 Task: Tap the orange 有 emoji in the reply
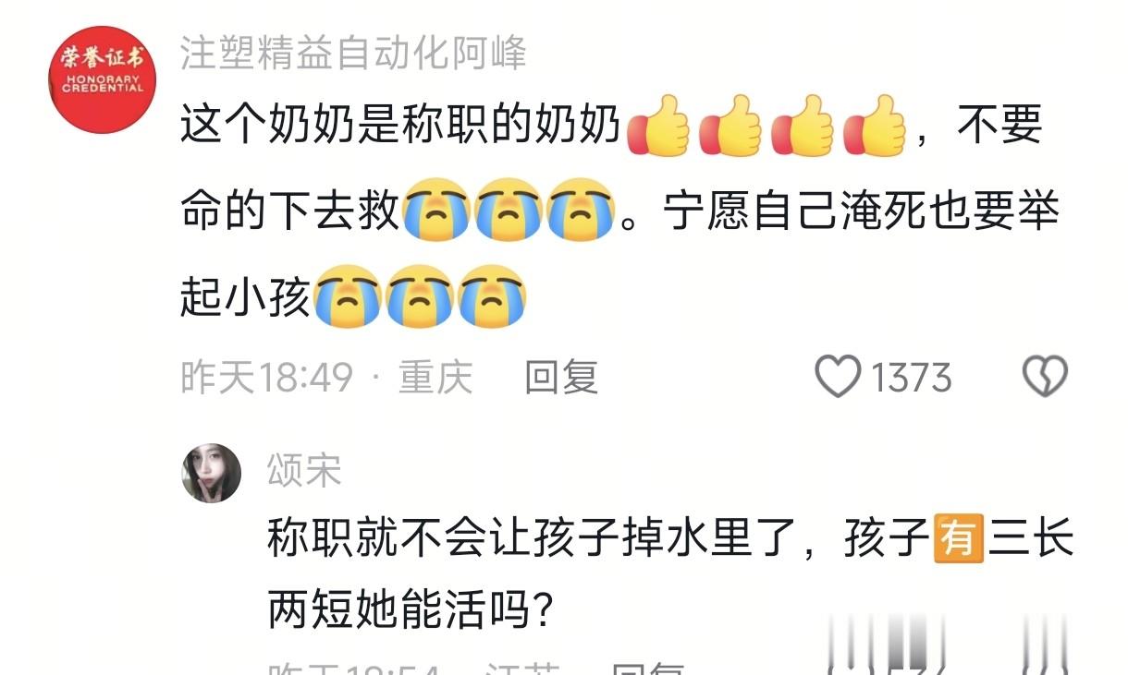point(957,539)
